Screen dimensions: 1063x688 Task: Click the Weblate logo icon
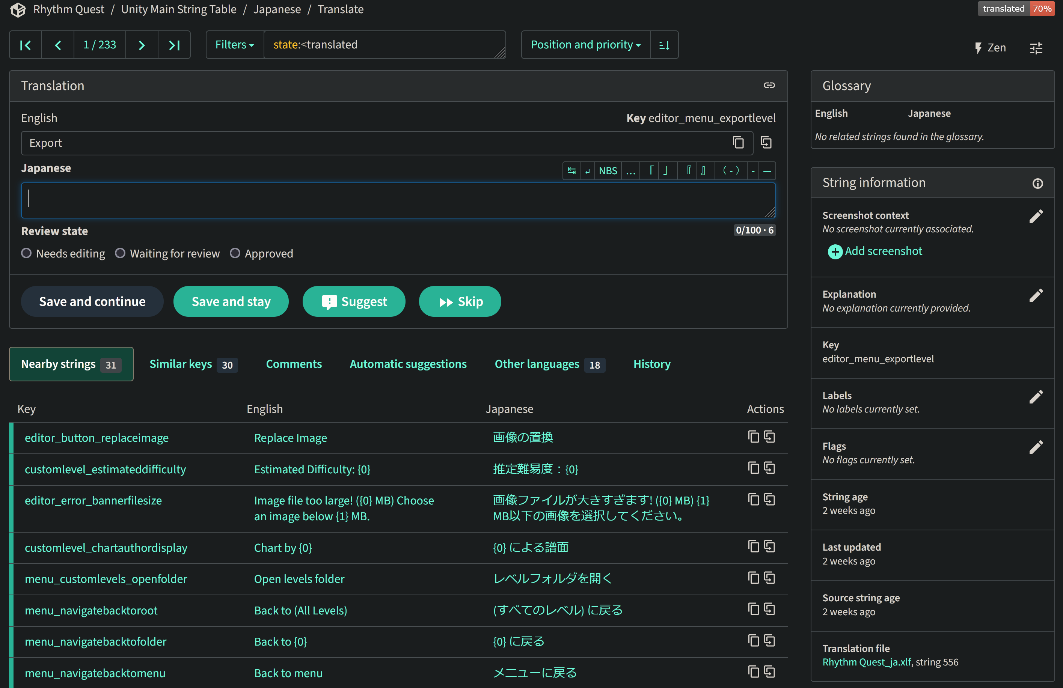click(x=18, y=9)
